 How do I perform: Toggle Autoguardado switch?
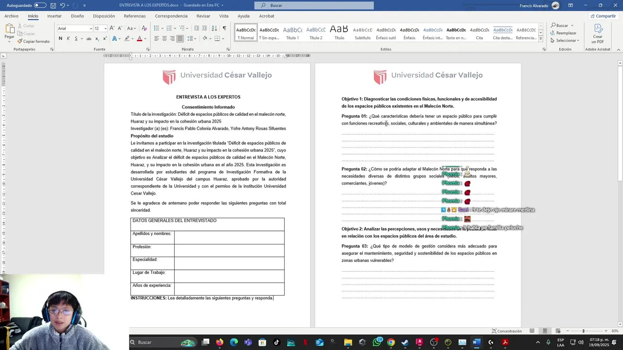pos(40,5)
